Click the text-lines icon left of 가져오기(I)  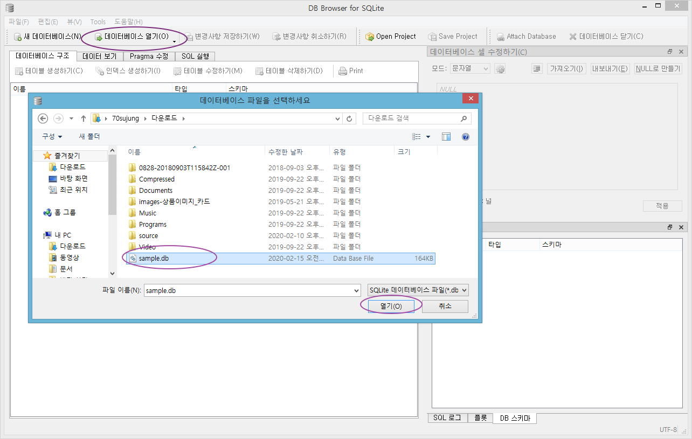click(536, 69)
